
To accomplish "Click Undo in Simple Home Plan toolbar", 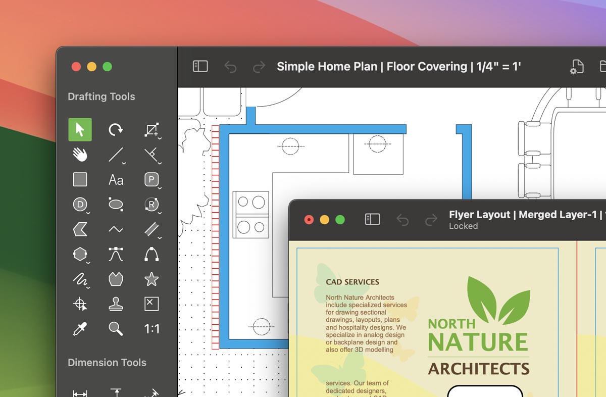I will click(230, 67).
